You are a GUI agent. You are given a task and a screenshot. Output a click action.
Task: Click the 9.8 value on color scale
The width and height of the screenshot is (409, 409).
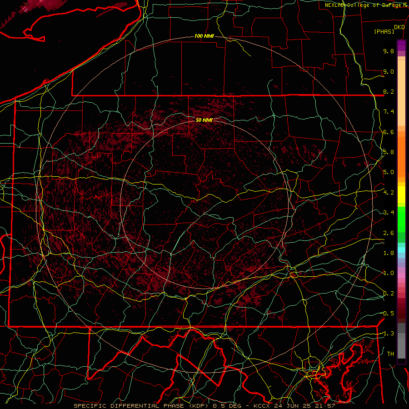pos(389,51)
